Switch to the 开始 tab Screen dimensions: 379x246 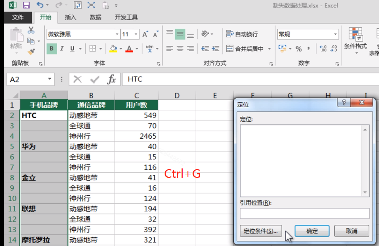pos(46,17)
